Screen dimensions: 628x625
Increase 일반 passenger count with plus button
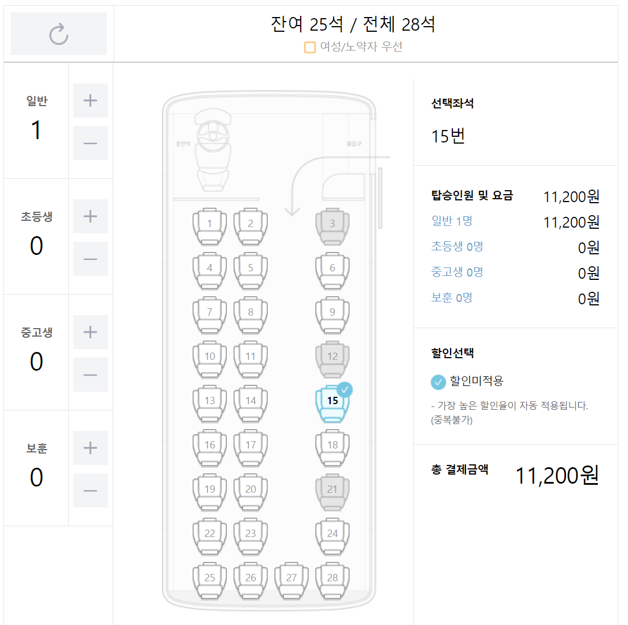pyautogui.click(x=90, y=100)
